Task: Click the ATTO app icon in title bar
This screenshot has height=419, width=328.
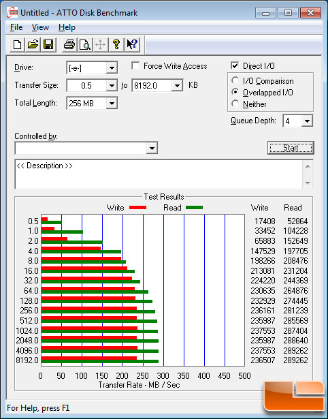Action: [12, 12]
